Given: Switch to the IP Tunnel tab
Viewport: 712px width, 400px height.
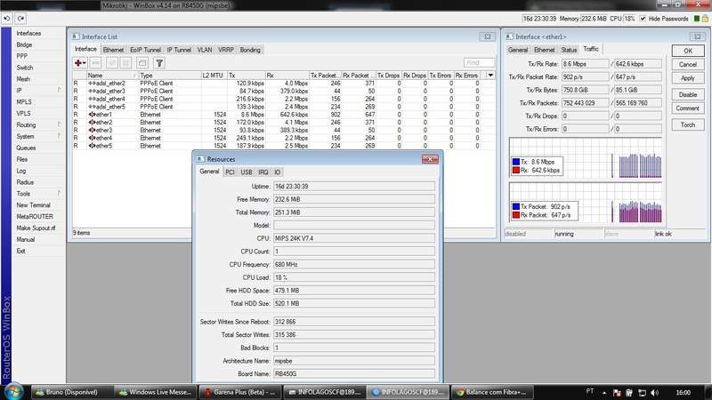Looking at the screenshot, I should pyautogui.click(x=179, y=50).
